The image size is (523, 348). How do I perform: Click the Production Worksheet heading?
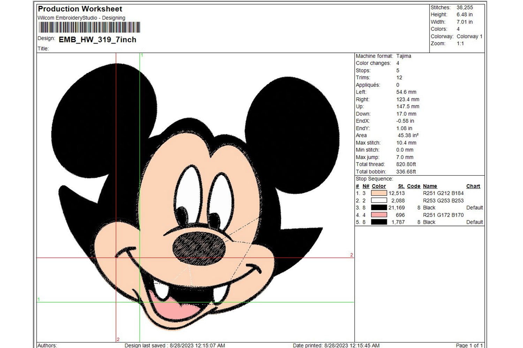click(80, 9)
